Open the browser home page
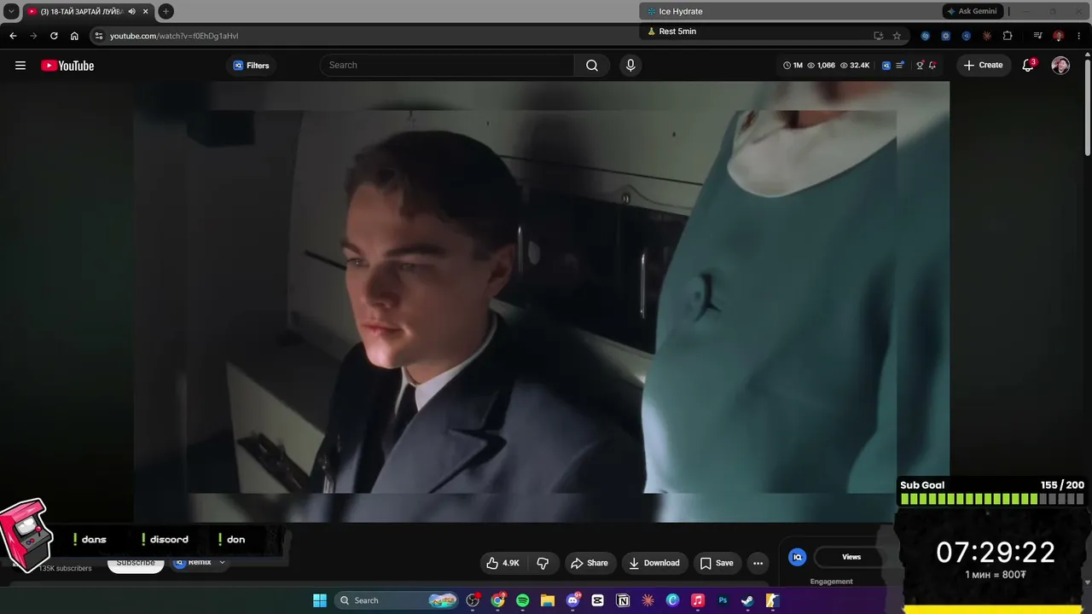The width and height of the screenshot is (1092, 614). click(x=74, y=36)
